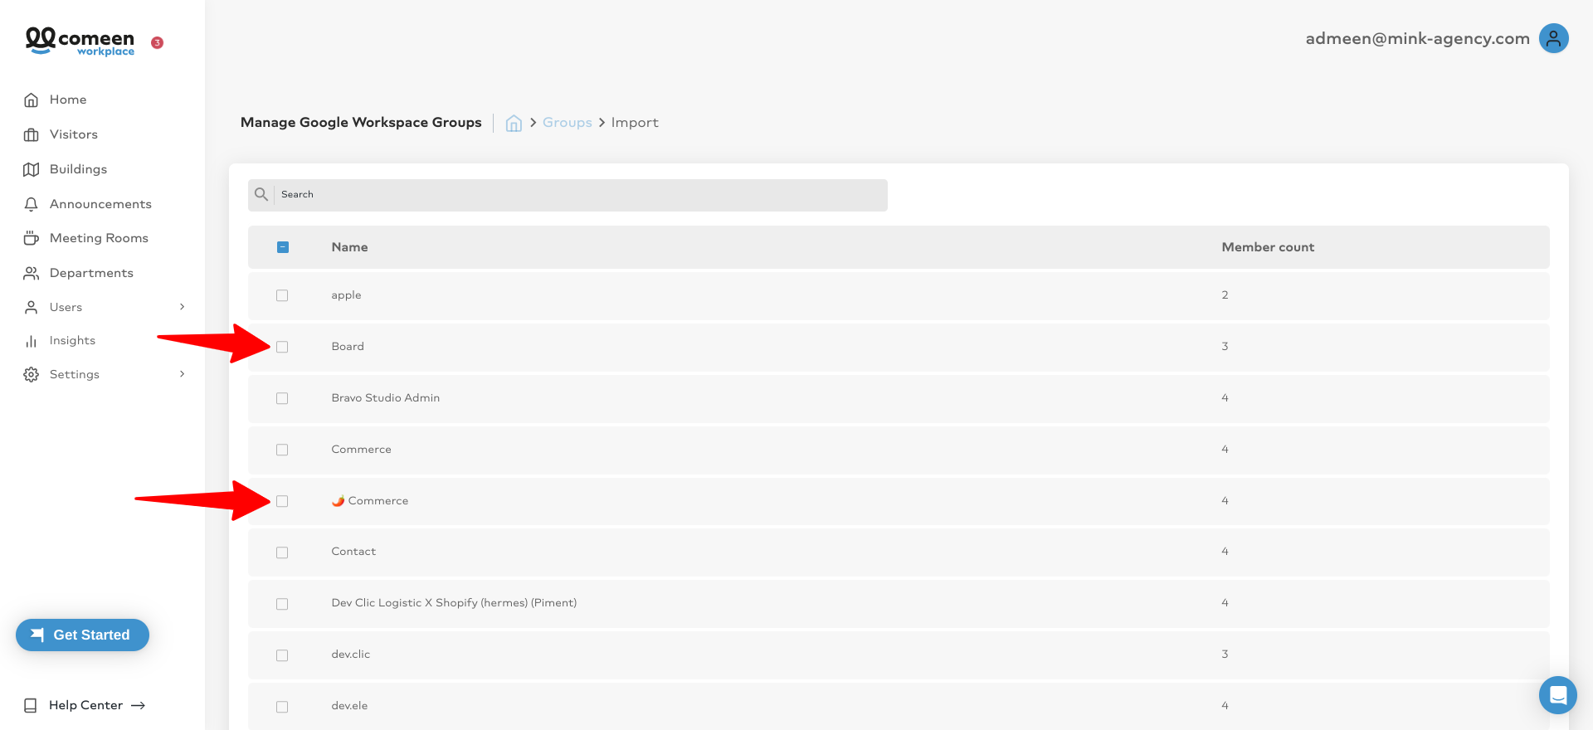Click the Meeting Rooms coffee cup icon
The width and height of the screenshot is (1593, 730).
[x=32, y=238]
